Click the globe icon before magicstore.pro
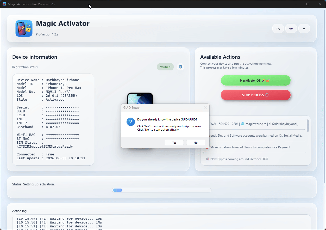The image size is (326, 230). pyautogui.click(x=243, y=124)
